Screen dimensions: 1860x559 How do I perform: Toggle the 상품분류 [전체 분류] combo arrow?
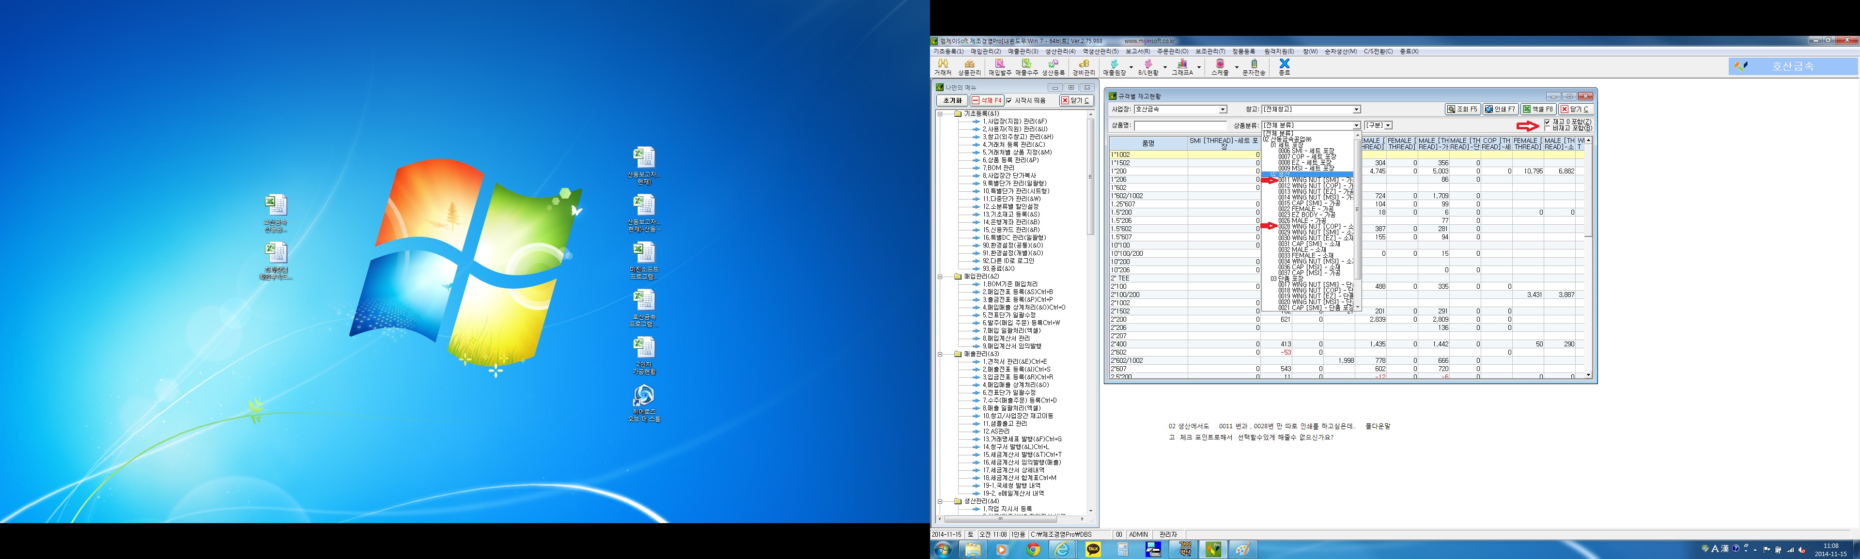(1357, 125)
